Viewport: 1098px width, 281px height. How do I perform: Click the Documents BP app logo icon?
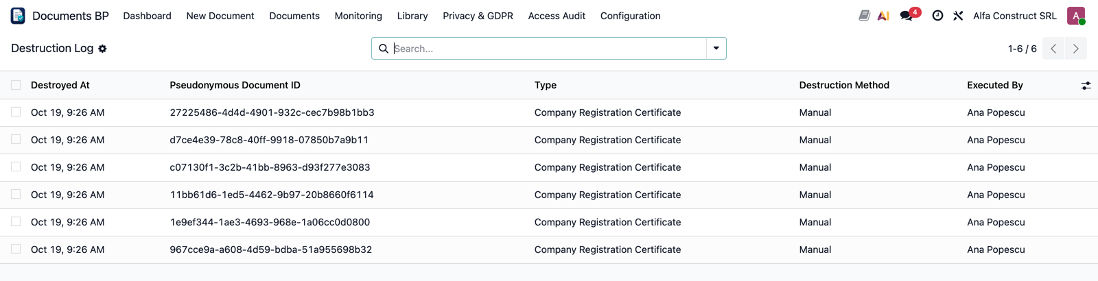pos(18,16)
